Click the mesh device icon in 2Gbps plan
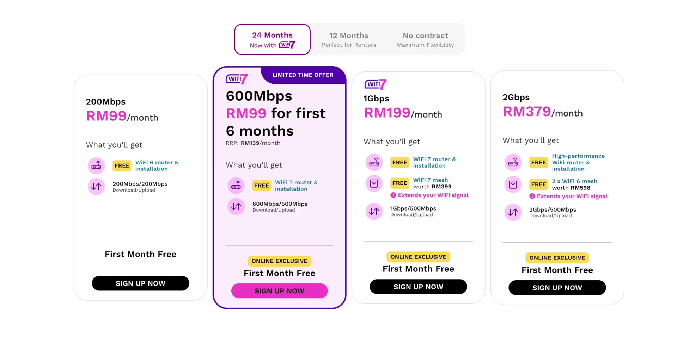 pyautogui.click(x=513, y=184)
